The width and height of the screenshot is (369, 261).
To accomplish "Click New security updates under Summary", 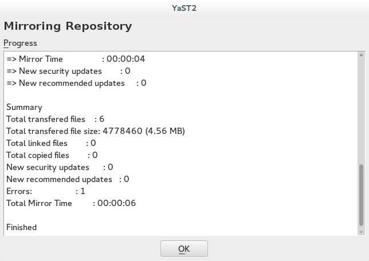I will pyautogui.click(x=60, y=167).
